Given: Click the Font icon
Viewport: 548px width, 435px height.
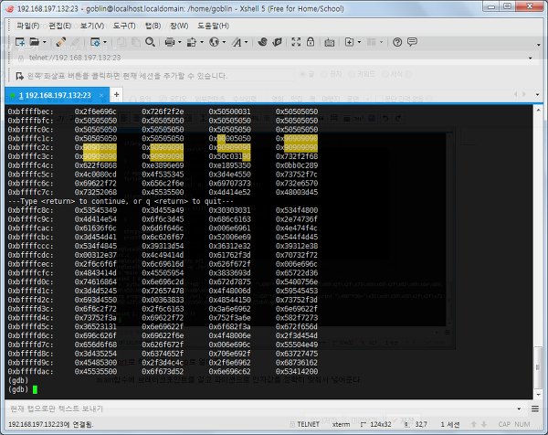Looking at the screenshot, I should [x=237, y=42].
